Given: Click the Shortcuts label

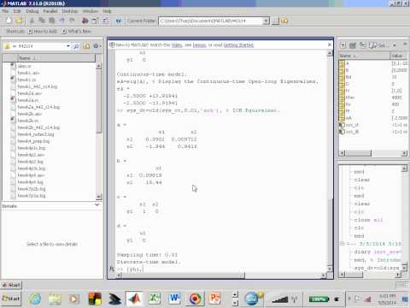Looking at the screenshot, I should click(x=15, y=31).
